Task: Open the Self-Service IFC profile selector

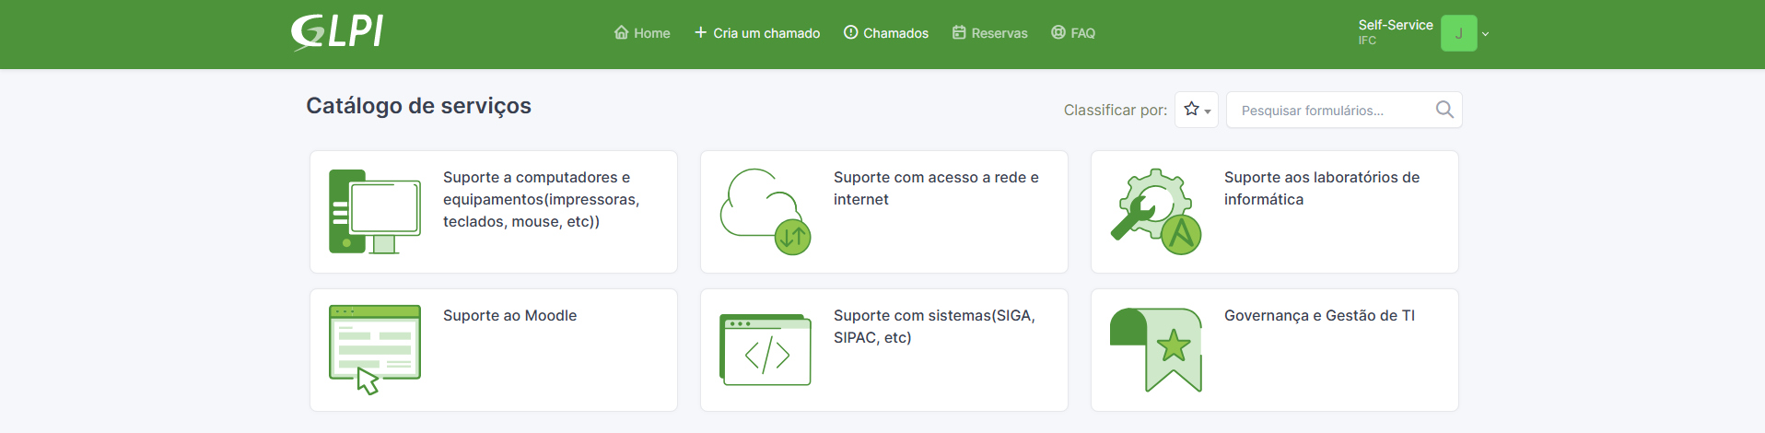Action: click(x=1395, y=32)
